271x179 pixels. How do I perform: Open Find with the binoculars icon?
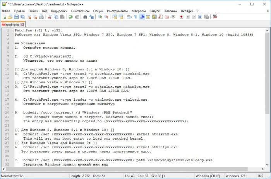click(85, 17)
